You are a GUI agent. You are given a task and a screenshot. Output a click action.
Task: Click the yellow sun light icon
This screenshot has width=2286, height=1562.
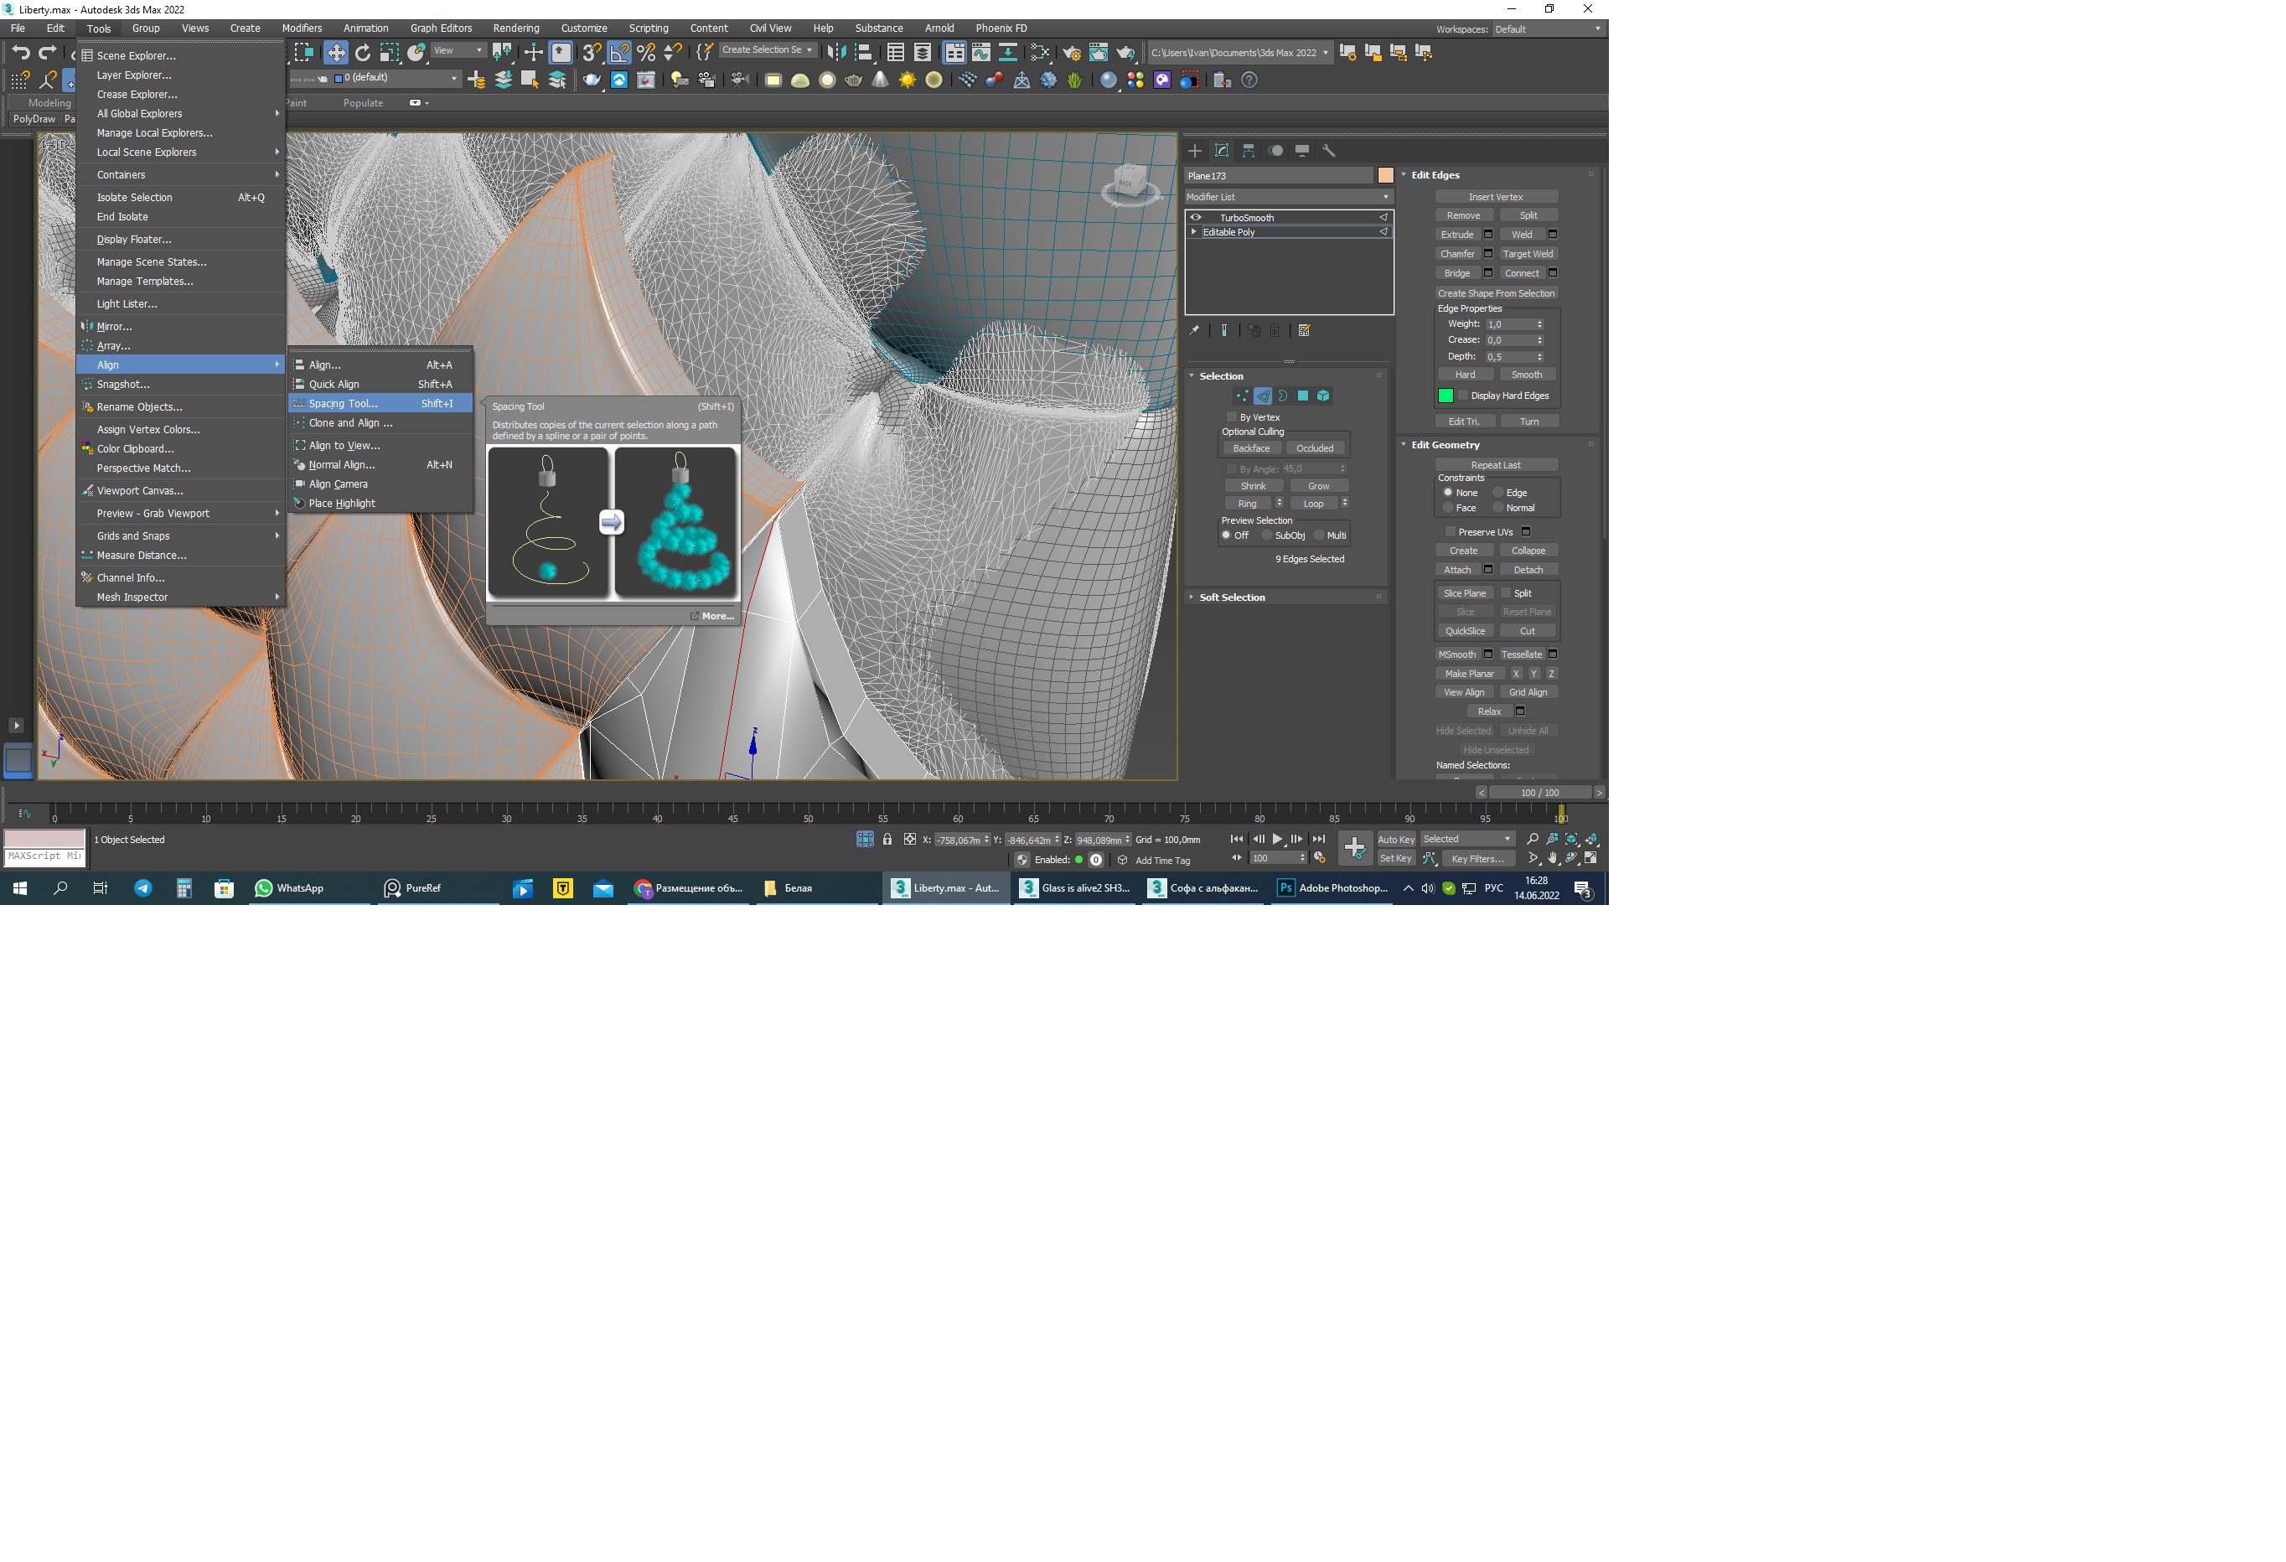[907, 80]
